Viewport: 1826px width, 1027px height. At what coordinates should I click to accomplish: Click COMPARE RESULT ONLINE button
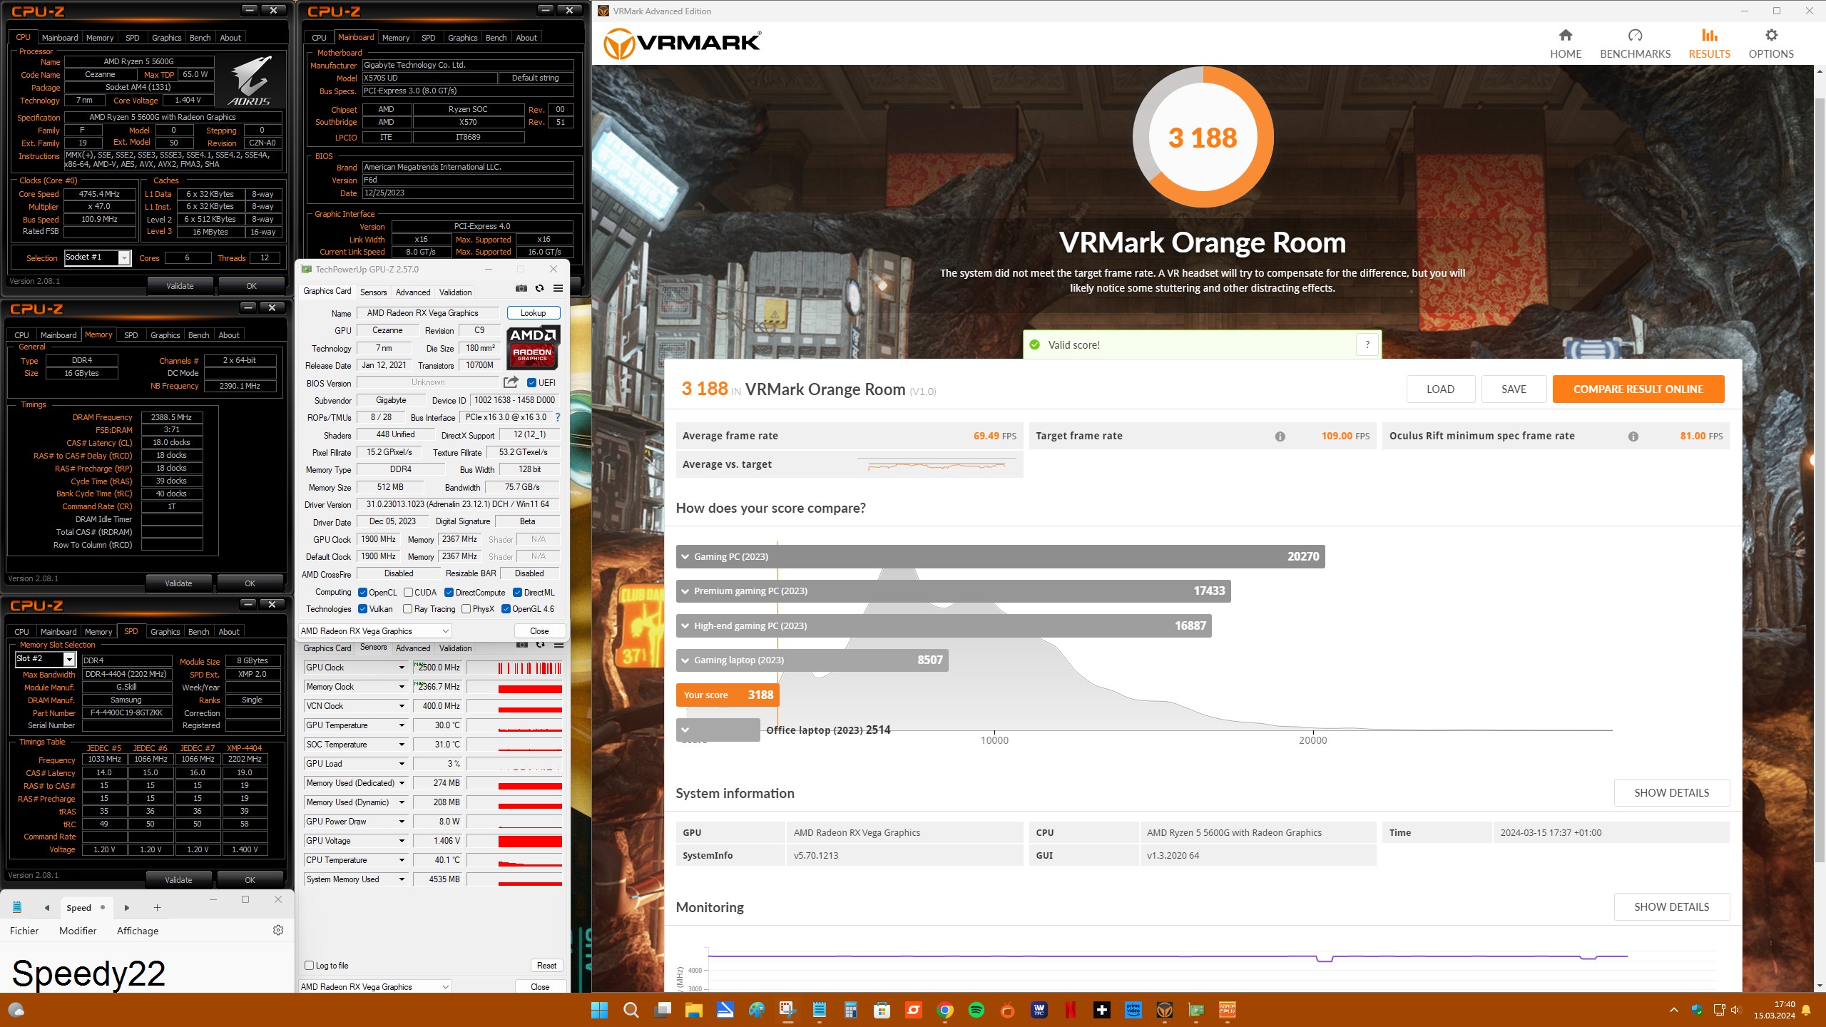coord(1638,389)
